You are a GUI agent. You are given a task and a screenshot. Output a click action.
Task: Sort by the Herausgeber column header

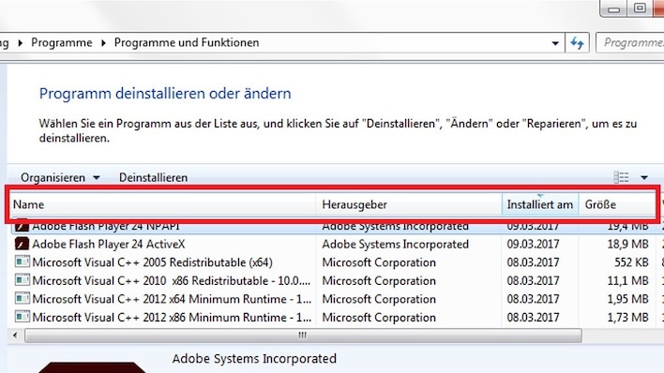click(409, 204)
